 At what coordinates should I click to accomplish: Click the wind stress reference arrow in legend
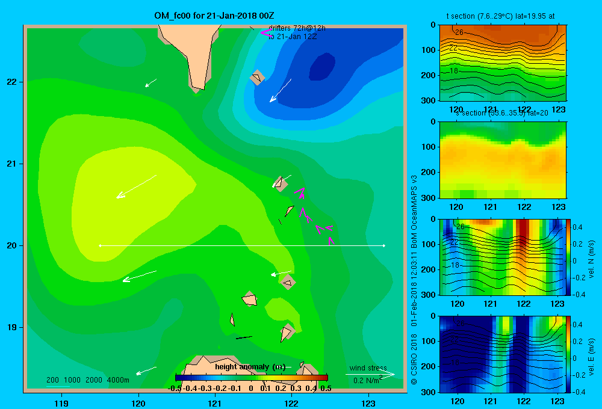pyautogui.click(x=370, y=374)
